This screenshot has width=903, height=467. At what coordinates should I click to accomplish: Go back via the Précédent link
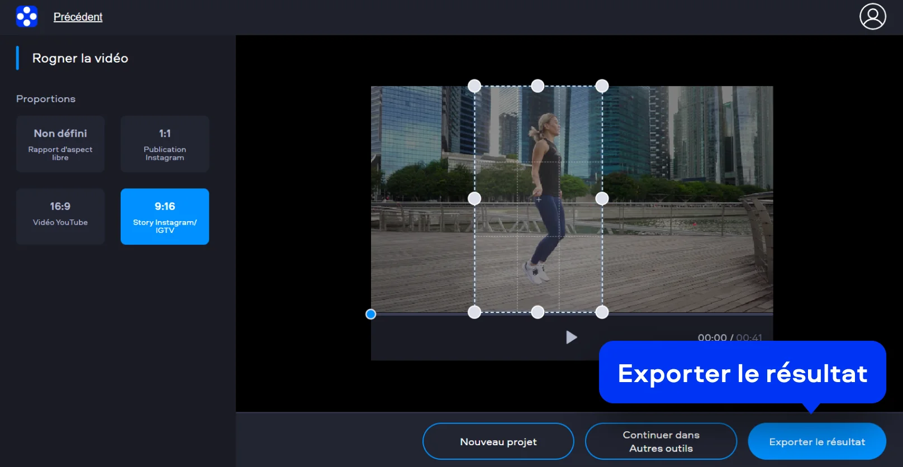78,17
